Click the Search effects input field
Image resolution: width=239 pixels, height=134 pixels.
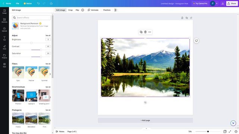31,17
